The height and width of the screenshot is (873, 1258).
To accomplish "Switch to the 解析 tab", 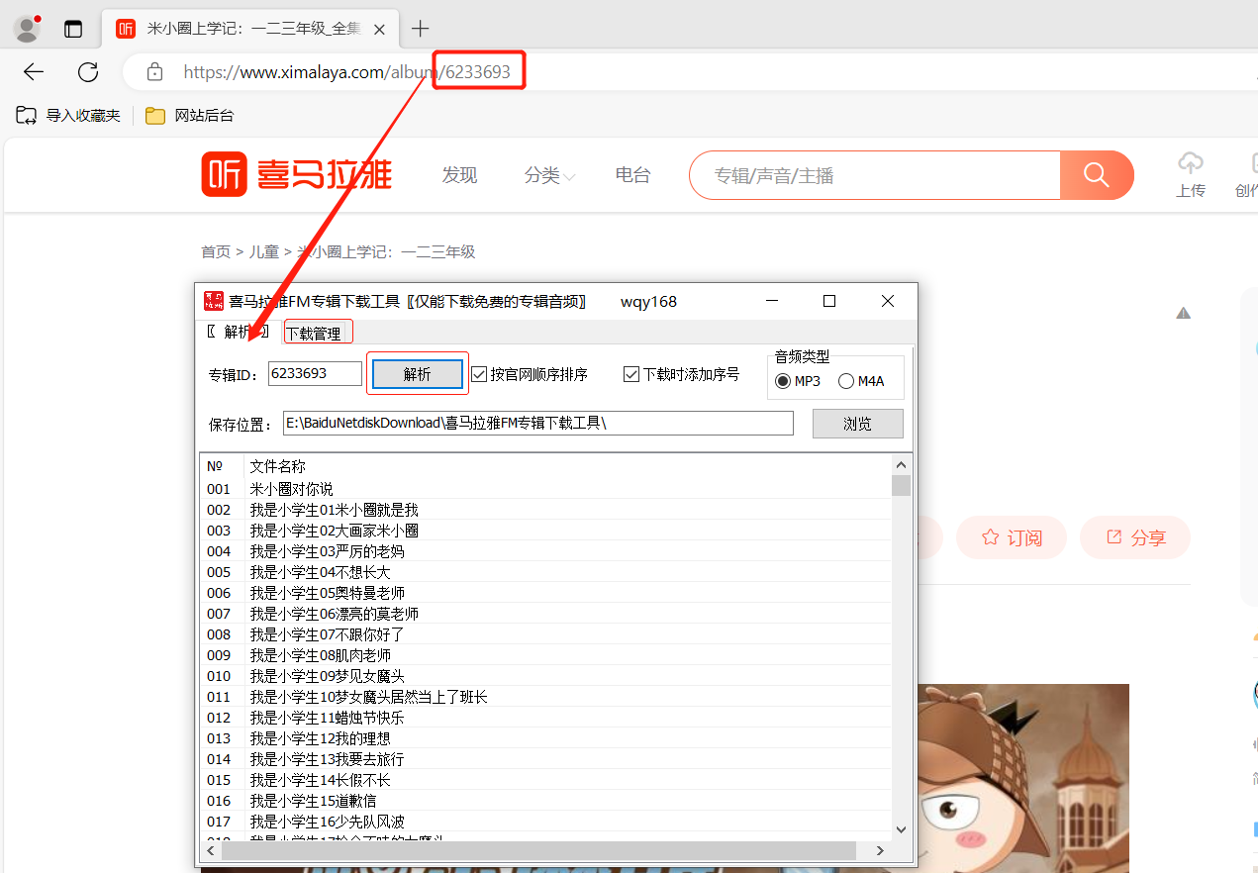I will [x=238, y=332].
